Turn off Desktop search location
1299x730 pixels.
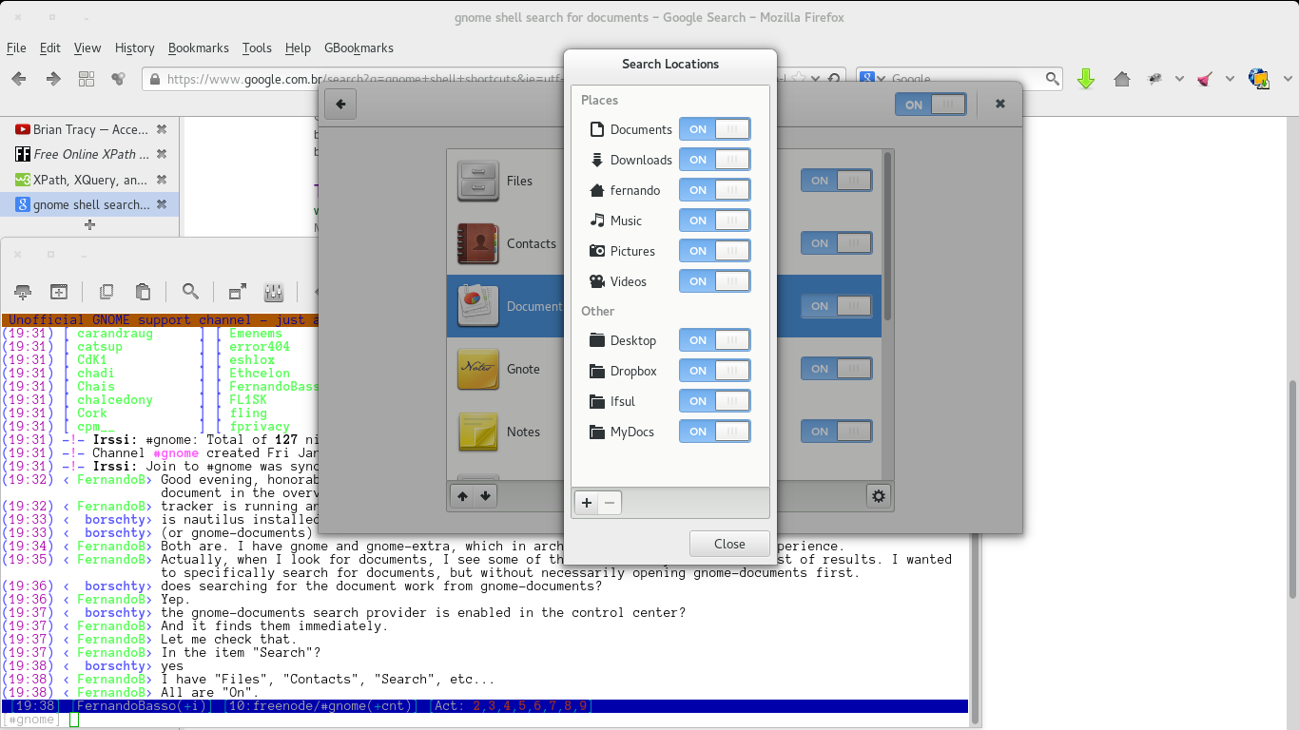[x=714, y=340]
